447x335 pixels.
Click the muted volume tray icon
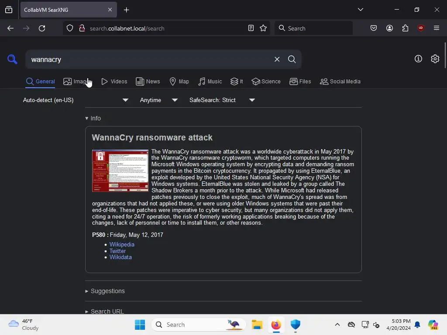[x=376, y=325]
